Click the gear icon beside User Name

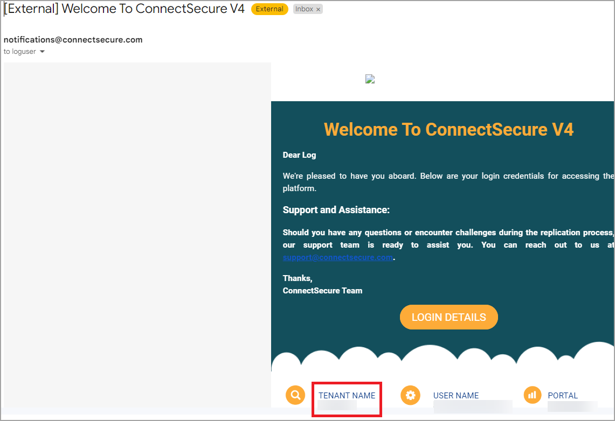tap(410, 395)
